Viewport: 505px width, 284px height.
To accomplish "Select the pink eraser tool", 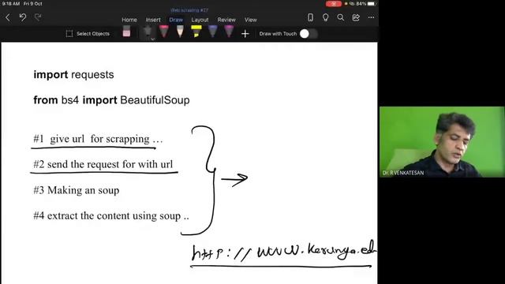I will (x=126, y=32).
